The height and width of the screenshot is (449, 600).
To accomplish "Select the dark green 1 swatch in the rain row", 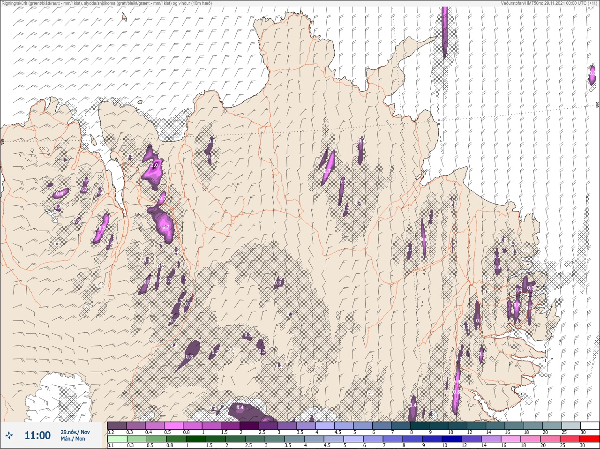I will [x=195, y=439].
